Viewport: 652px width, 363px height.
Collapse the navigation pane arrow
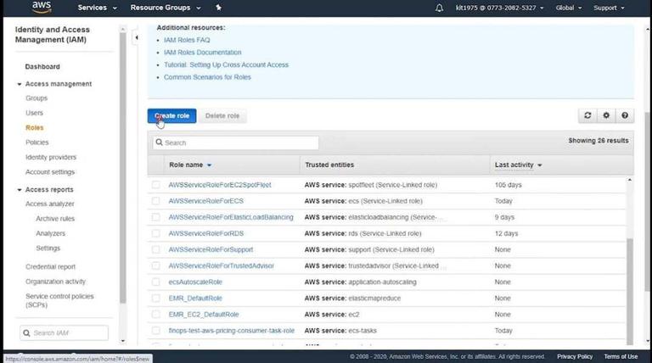(x=137, y=37)
